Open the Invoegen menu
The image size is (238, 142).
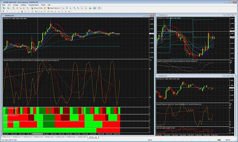(16, 5)
